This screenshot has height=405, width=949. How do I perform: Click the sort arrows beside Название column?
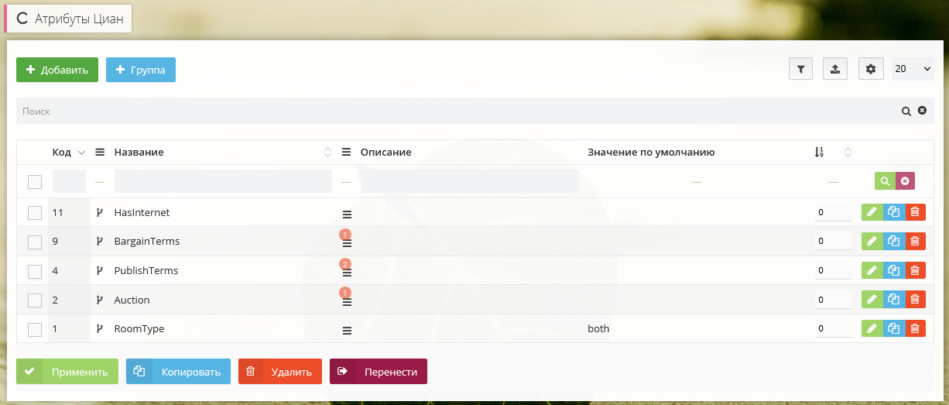point(327,153)
